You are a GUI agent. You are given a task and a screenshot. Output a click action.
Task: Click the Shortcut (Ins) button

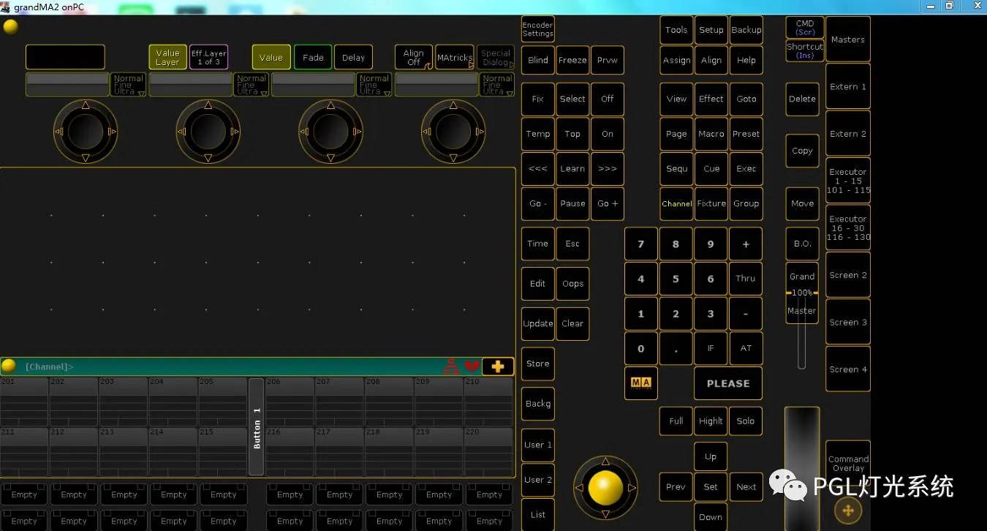[x=805, y=50]
